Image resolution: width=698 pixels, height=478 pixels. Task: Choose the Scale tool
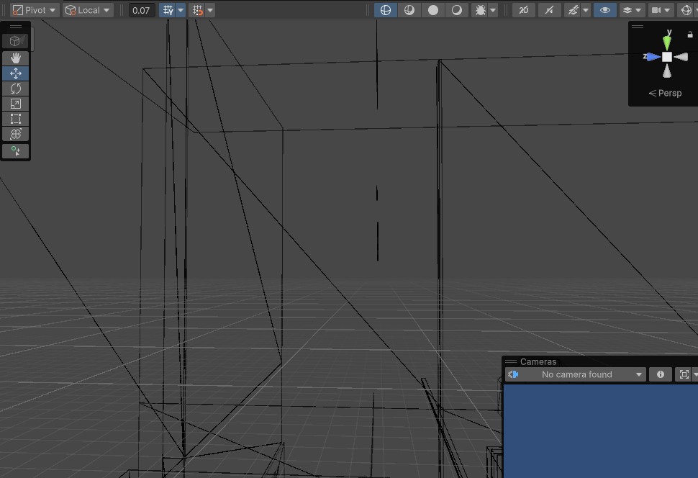tap(15, 104)
